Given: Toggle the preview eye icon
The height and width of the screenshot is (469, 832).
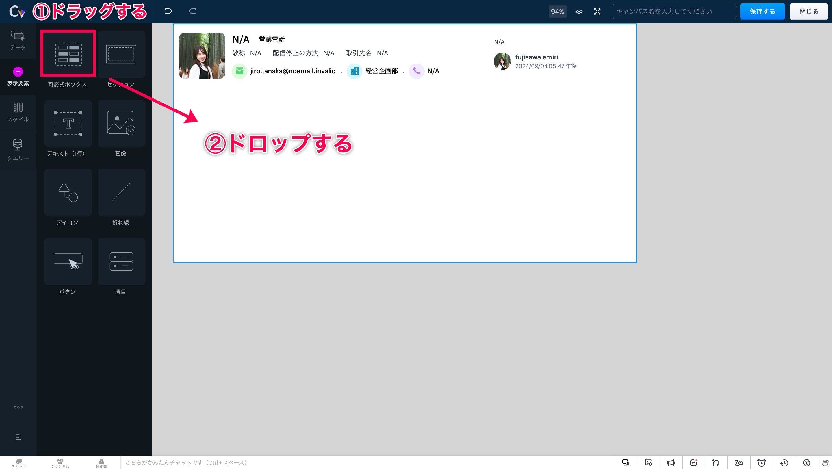Looking at the screenshot, I should pyautogui.click(x=579, y=12).
